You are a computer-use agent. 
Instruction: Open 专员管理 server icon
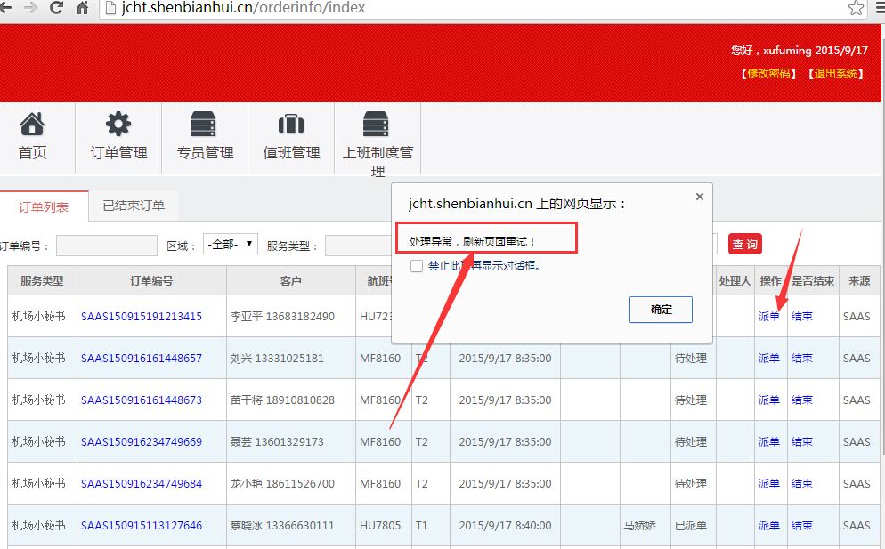point(204,125)
